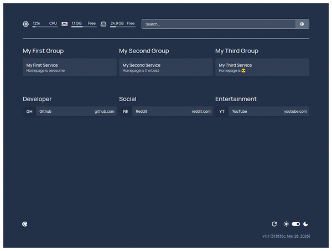Open the My Third Service card

pos(262,67)
